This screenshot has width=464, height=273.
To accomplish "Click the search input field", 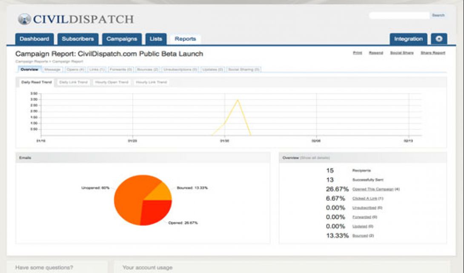I will click(x=399, y=15).
